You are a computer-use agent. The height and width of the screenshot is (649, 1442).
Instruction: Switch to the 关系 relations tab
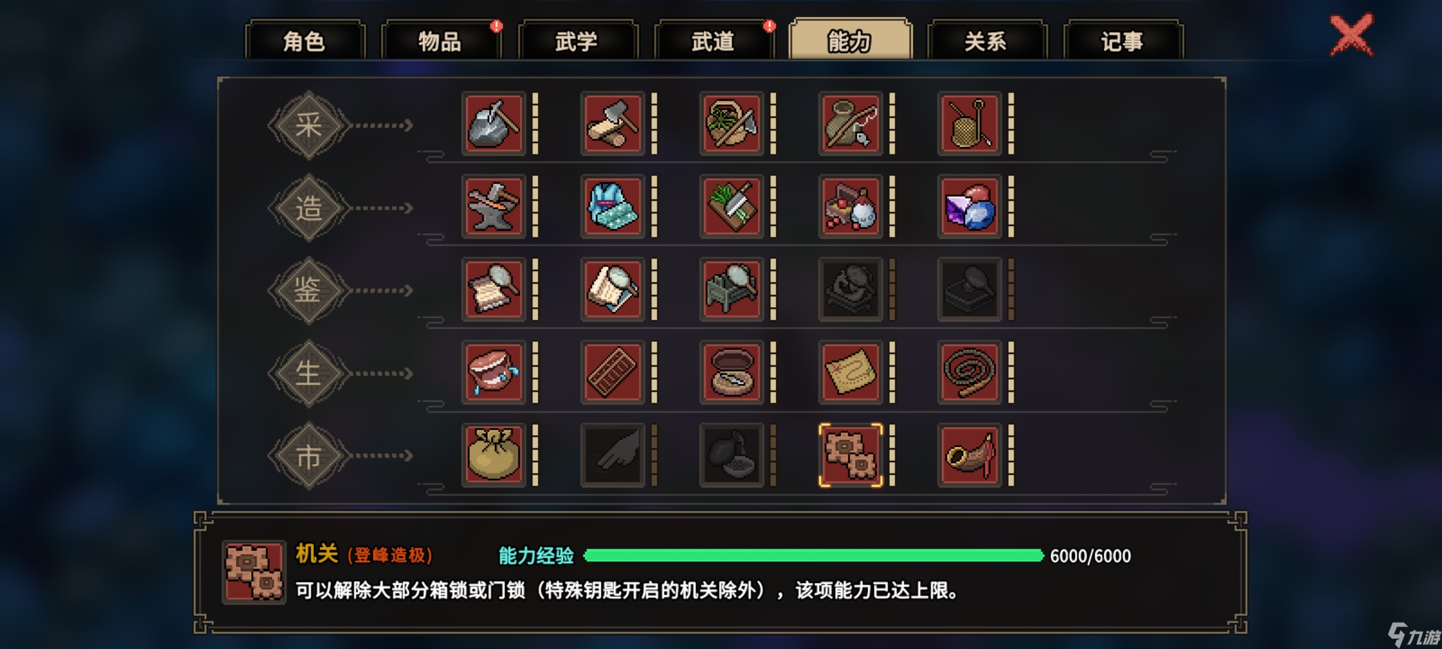[987, 41]
